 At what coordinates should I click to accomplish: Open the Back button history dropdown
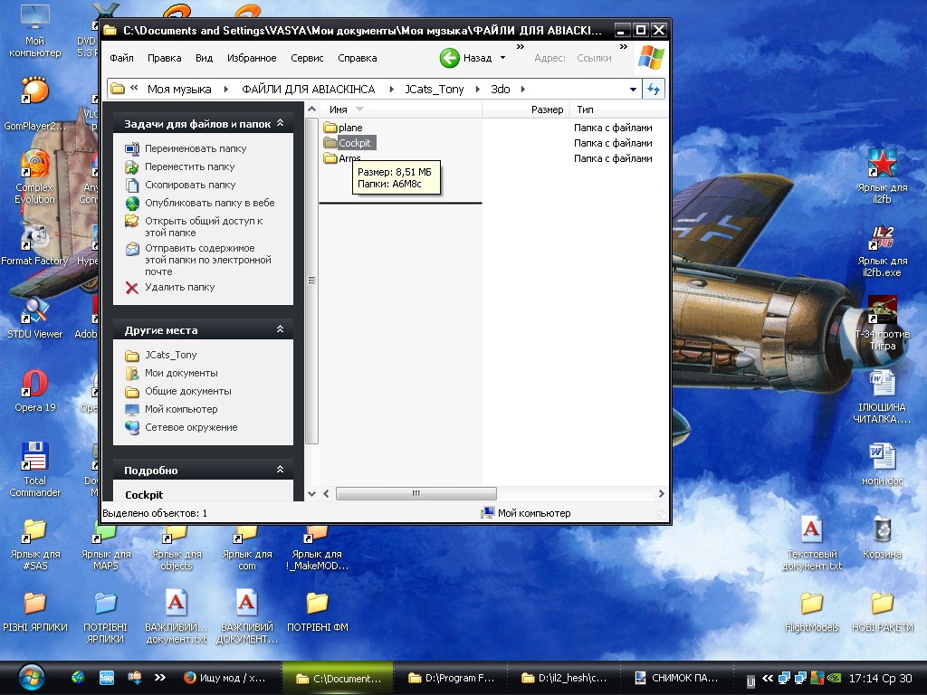click(502, 58)
